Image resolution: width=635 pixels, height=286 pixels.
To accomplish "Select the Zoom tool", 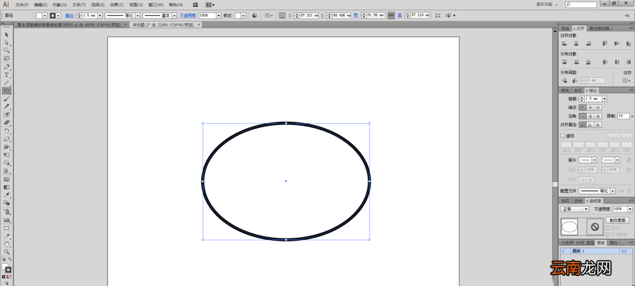I will [6, 252].
